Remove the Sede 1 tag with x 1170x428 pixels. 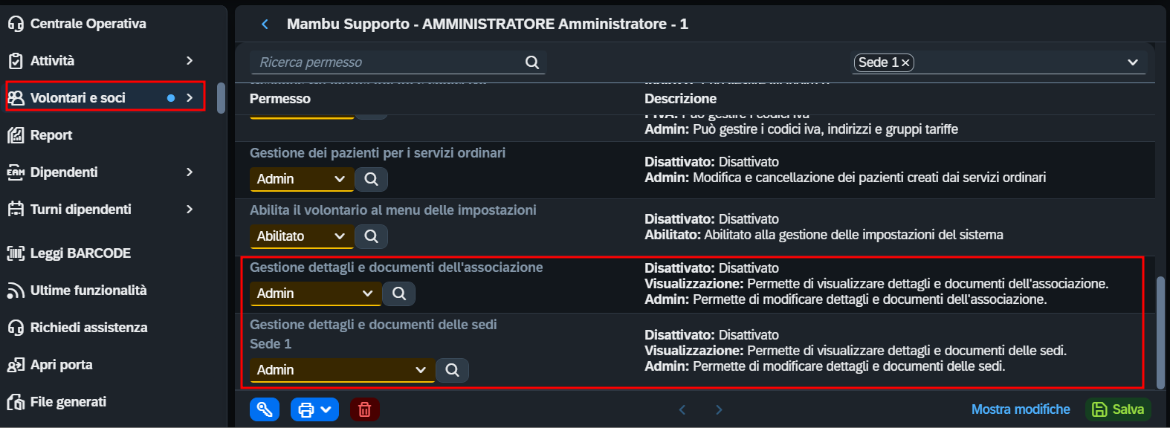(x=905, y=63)
